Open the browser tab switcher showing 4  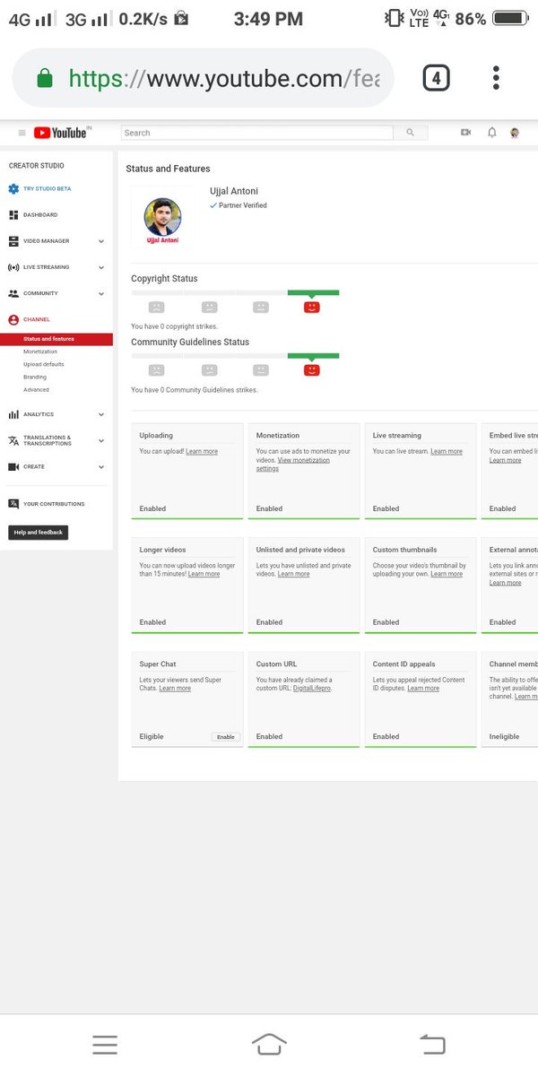tap(436, 78)
